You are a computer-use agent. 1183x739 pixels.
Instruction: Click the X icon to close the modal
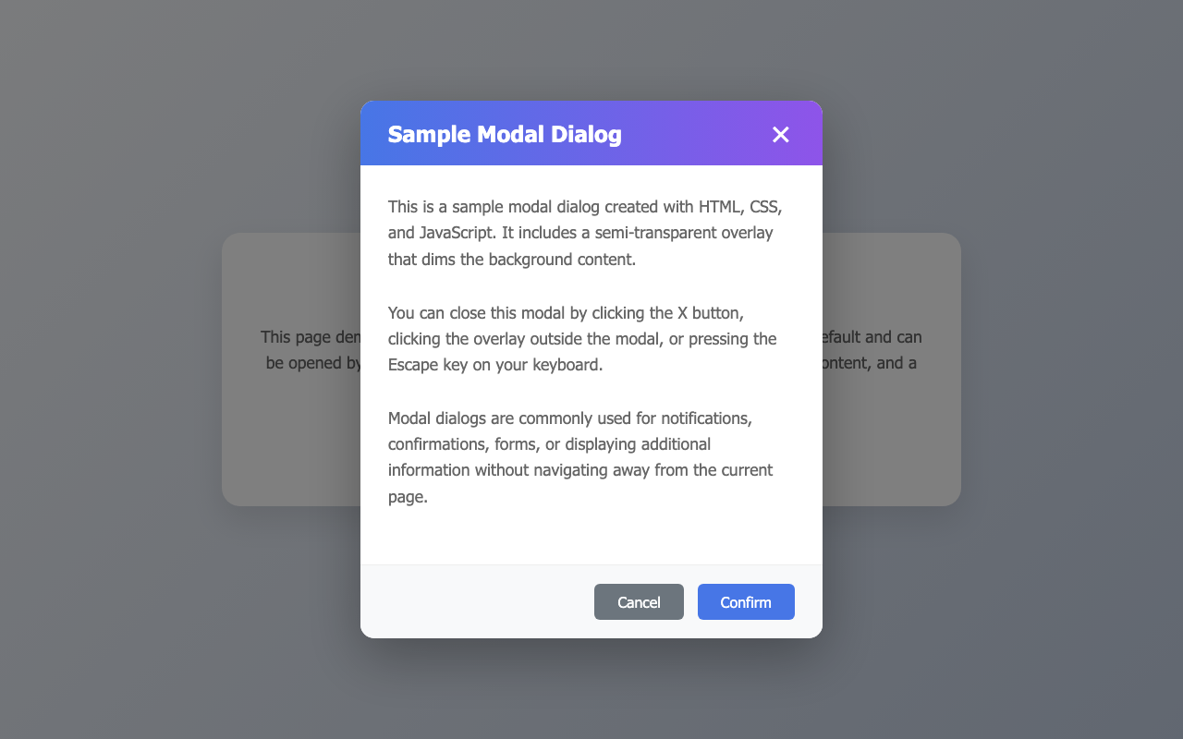(781, 134)
